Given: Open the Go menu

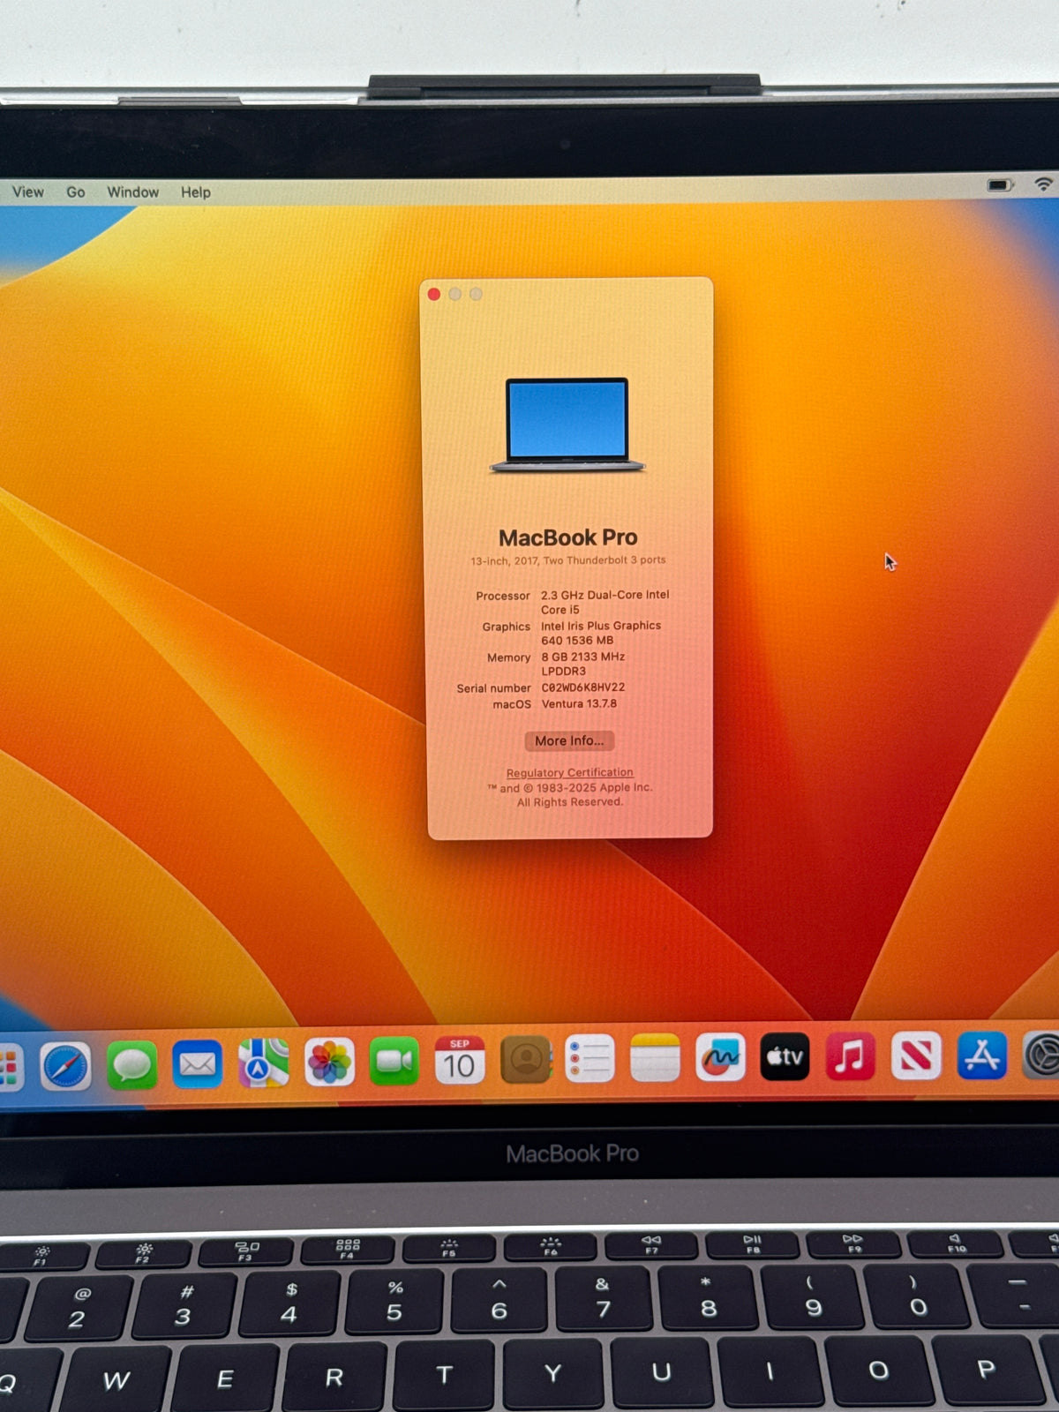Looking at the screenshot, I should pyautogui.click(x=76, y=192).
